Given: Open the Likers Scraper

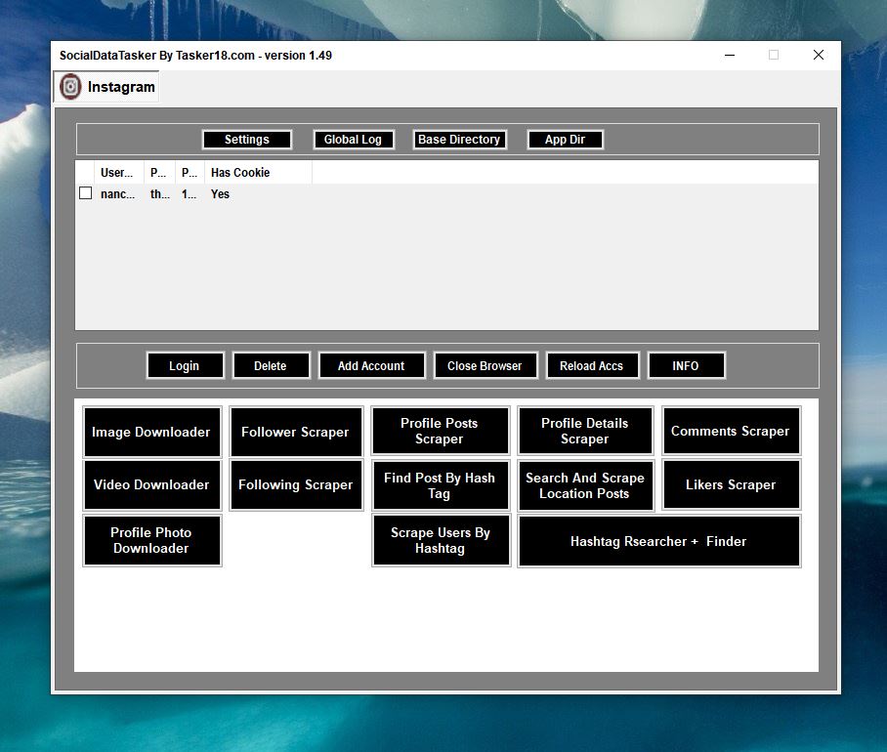Looking at the screenshot, I should click(x=731, y=484).
